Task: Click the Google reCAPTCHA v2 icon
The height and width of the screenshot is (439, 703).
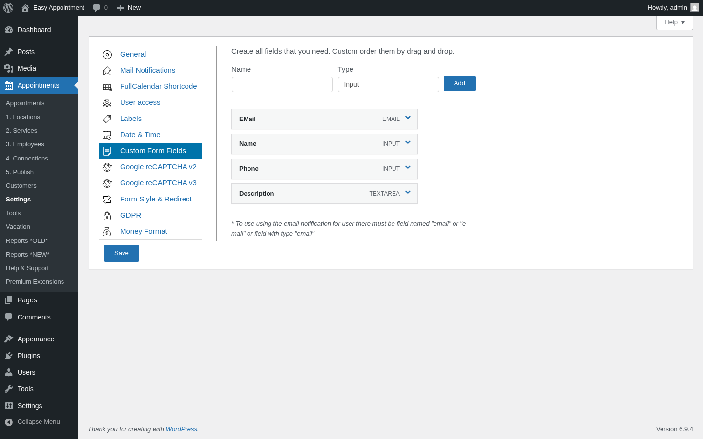Action: 107,167
